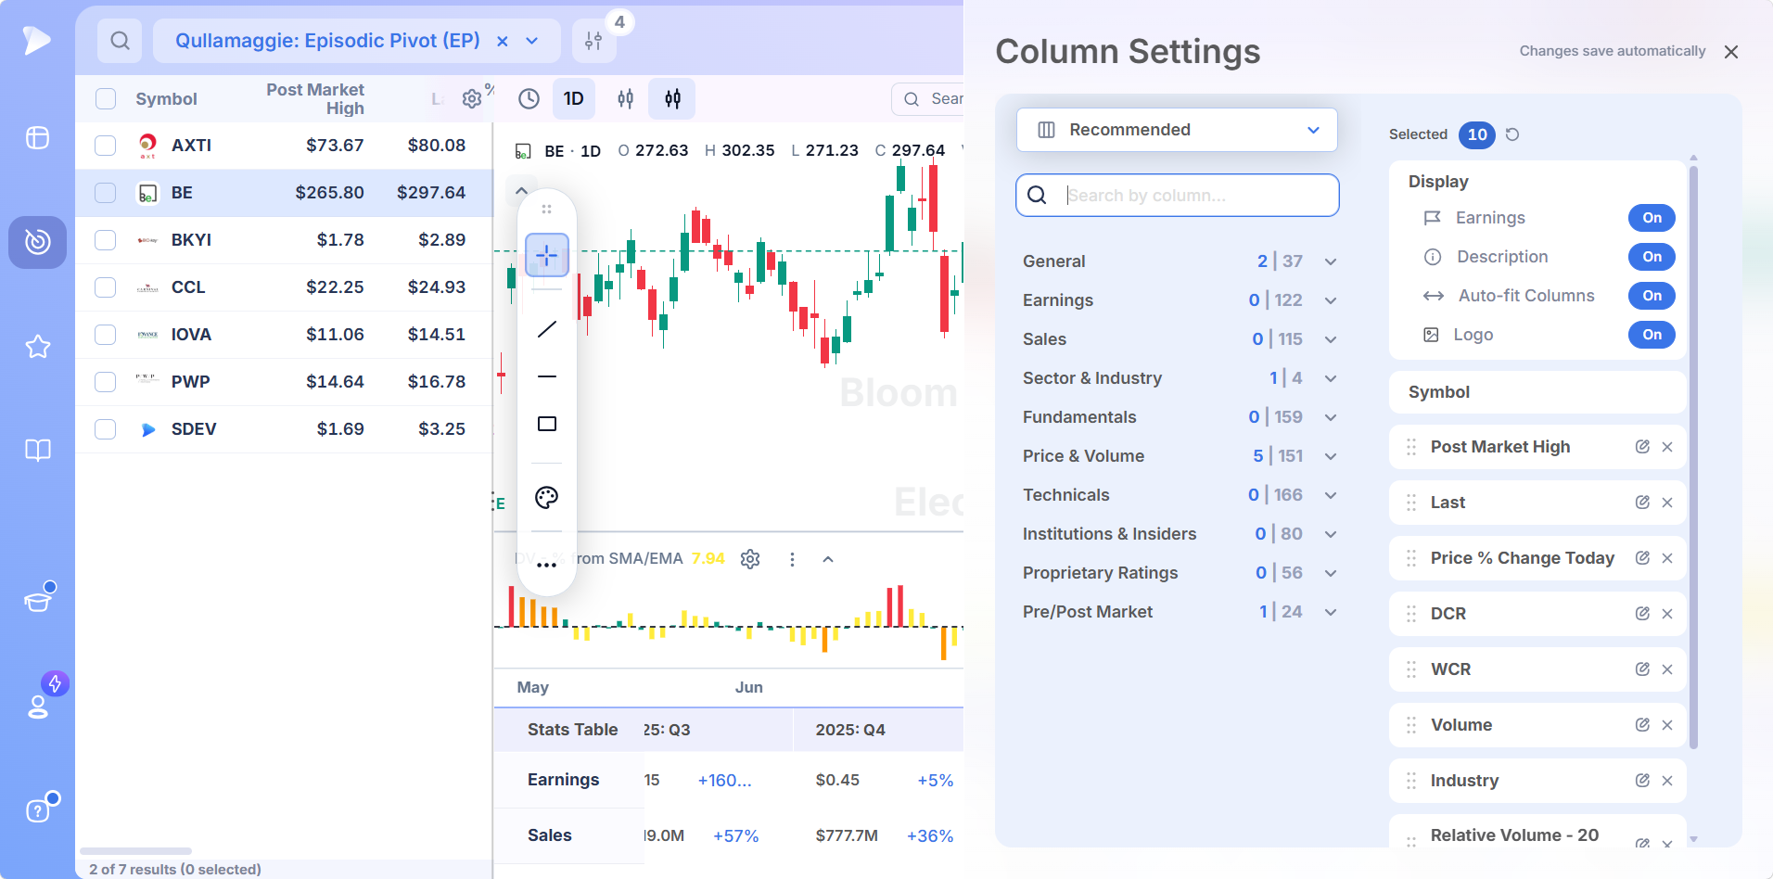
Task: Toggle the Logo display switch
Action: (x=1652, y=335)
